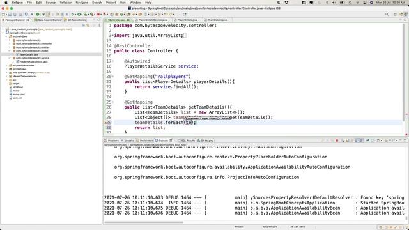
Task: Switch to the Declaration tab
Action: pyautogui.click(x=144, y=141)
